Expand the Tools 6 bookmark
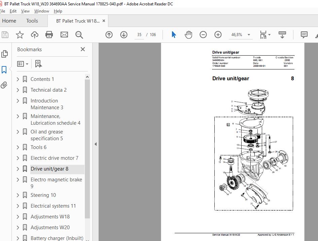The height and width of the screenshot is (241, 318). (18, 147)
